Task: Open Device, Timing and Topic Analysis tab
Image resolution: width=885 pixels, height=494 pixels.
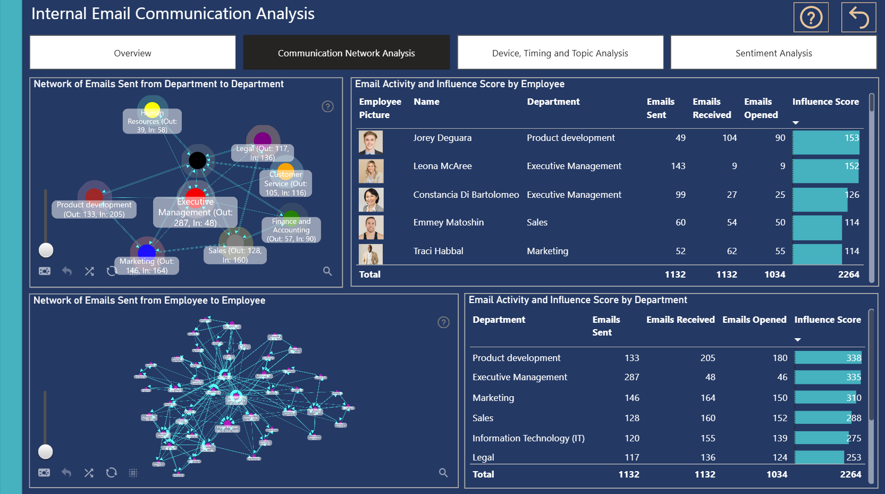Action: click(x=560, y=53)
